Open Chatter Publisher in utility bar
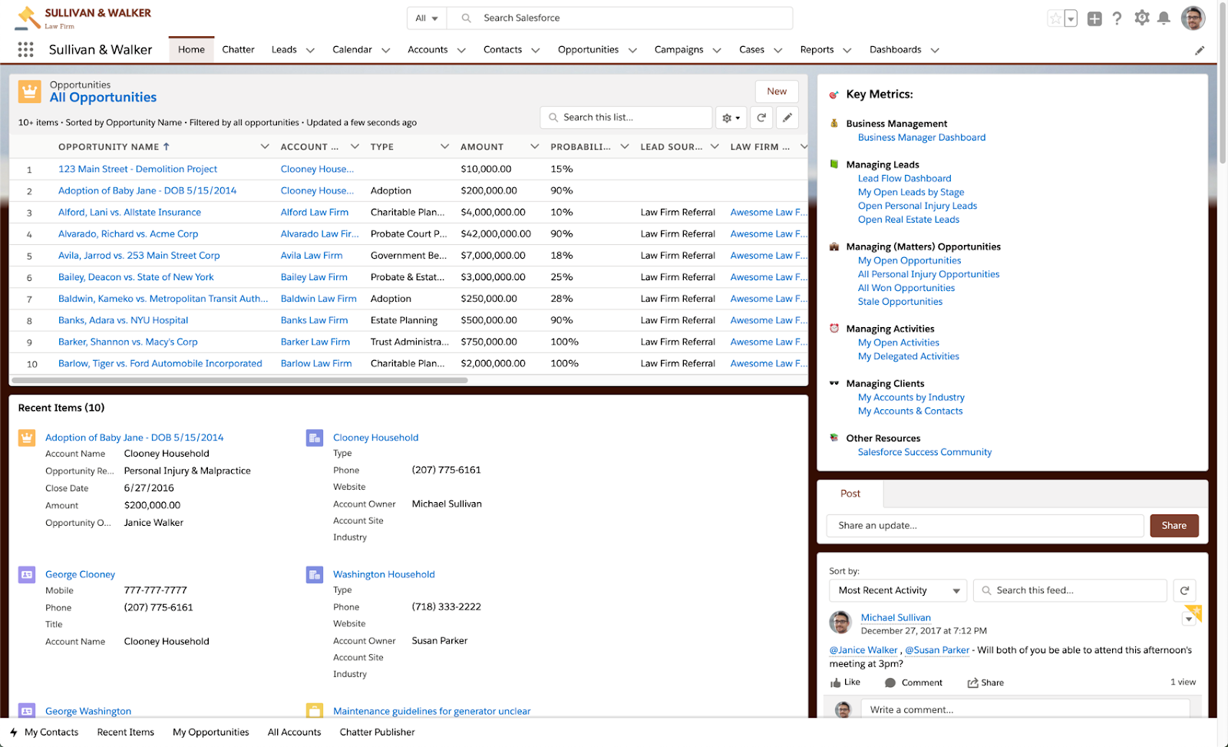The height and width of the screenshot is (747, 1228). coord(377,732)
